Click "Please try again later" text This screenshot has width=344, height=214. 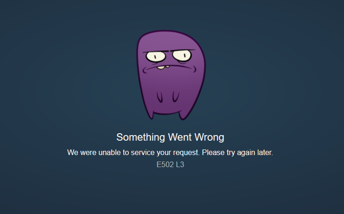(237, 152)
